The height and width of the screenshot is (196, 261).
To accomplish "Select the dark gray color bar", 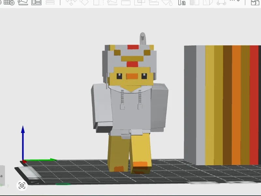I will tap(190, 105).
